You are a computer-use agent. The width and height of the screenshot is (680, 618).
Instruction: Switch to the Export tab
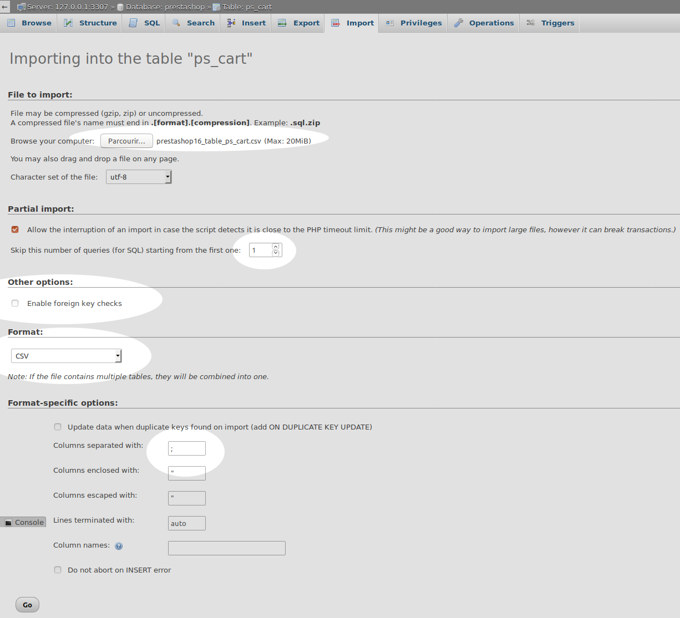[x=298, y=23]
